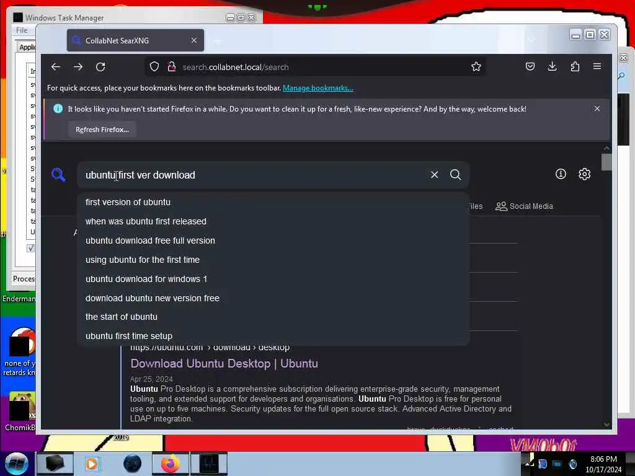
Task: Open the Firefox hamburger menu
Action: tap(597, 66)
